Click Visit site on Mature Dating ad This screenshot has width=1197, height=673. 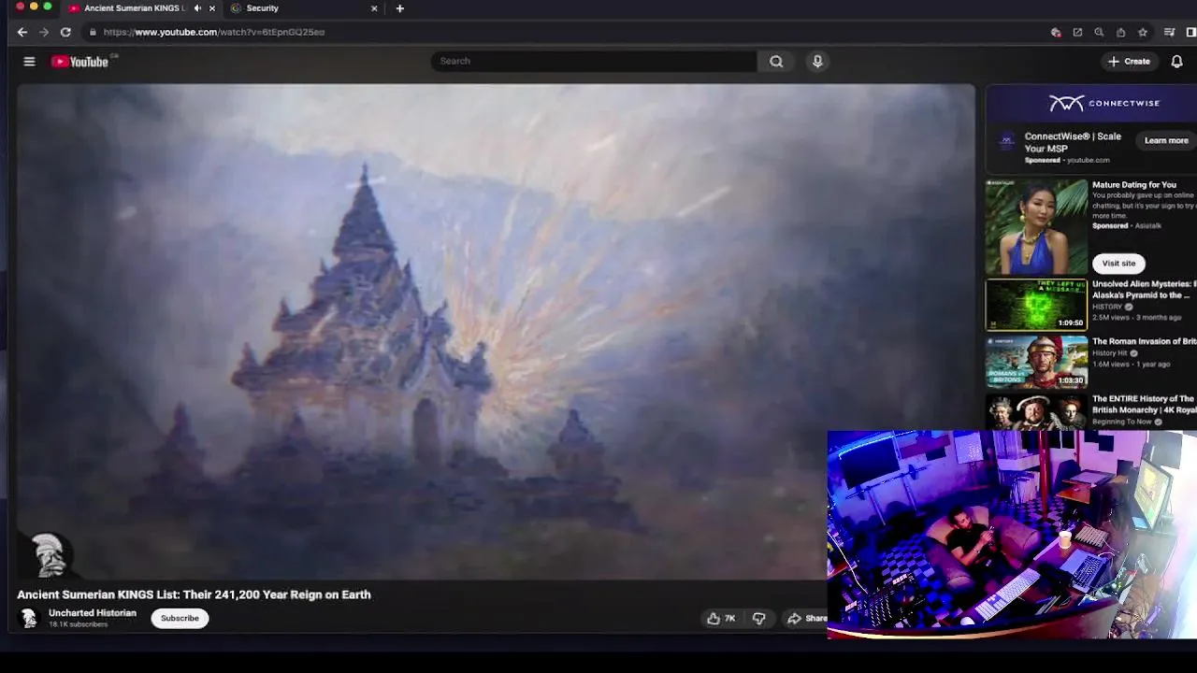pos(1118,263)
